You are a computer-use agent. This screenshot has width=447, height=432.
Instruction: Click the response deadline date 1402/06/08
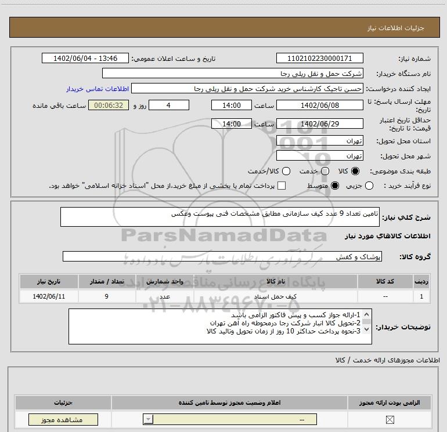[x=319, y=105]
